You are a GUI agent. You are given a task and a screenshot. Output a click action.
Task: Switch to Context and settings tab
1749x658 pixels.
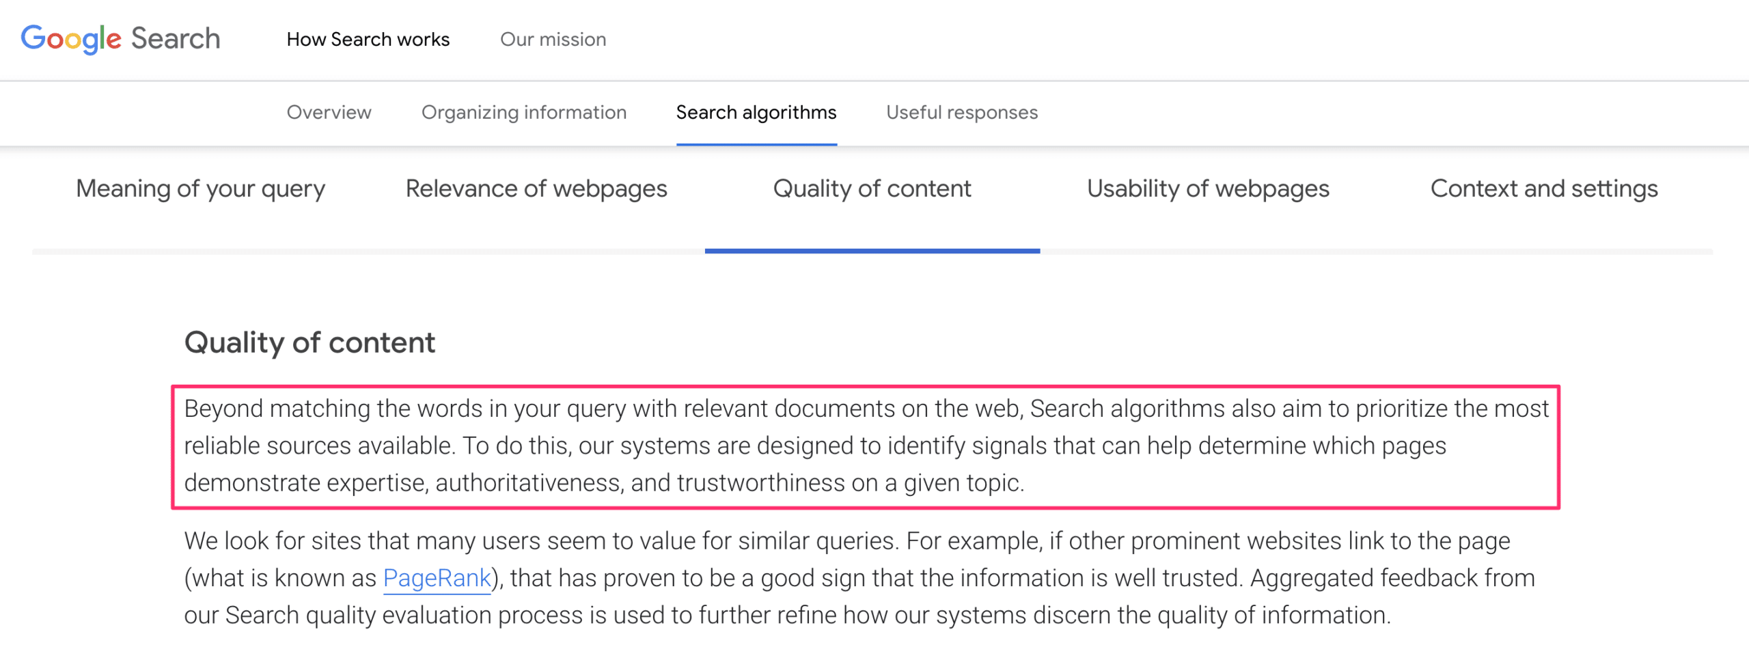click(x=1544, y=189)
